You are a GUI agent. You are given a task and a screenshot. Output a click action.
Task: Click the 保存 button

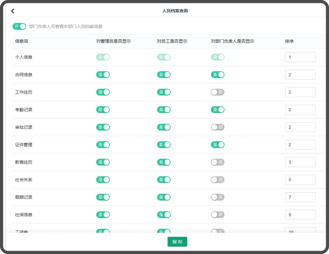(x=177, y=242)
